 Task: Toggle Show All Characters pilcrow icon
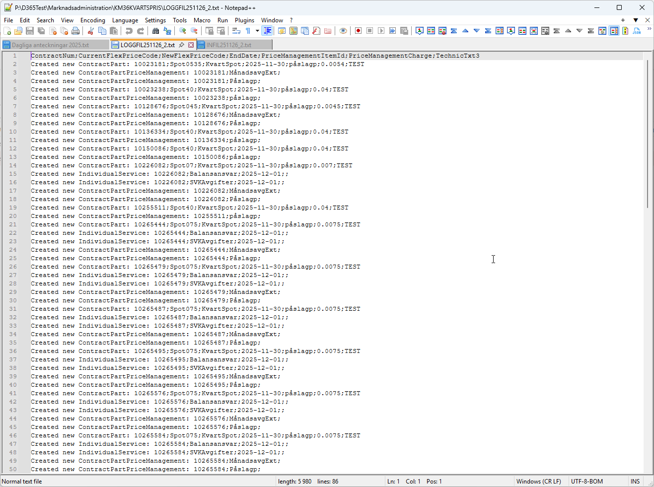(248, 31)
